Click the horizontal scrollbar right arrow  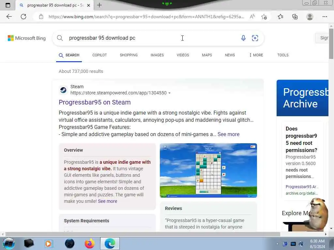pyautogui.click(x=326, y=234)
